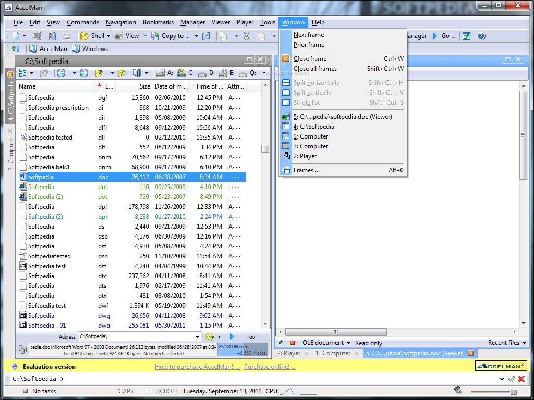Adjust the volume slider in status bar
Viewport: 534px width, 400px height.
[514, 391]
